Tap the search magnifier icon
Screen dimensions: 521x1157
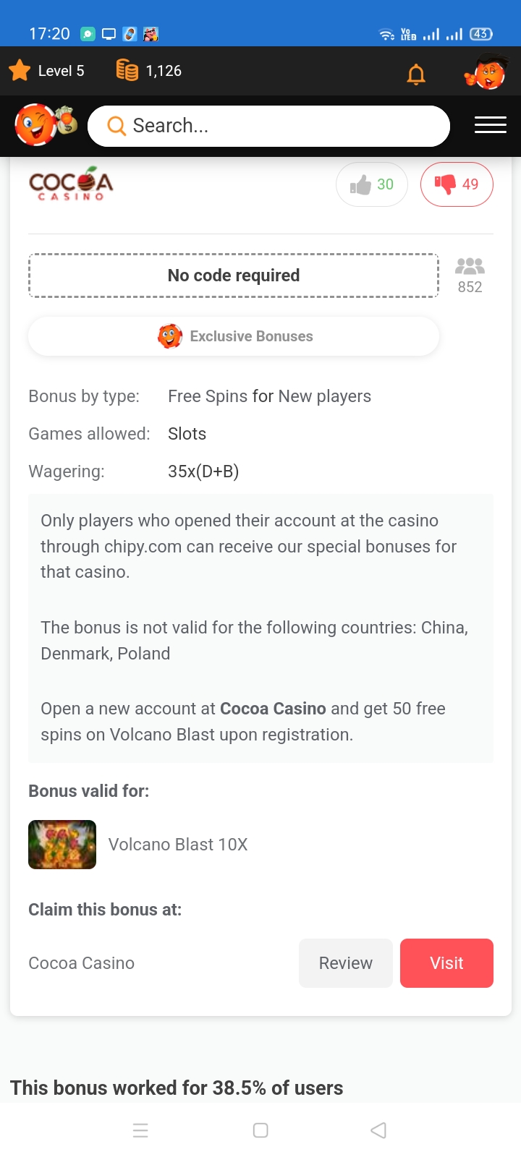[x=116, y=126]
